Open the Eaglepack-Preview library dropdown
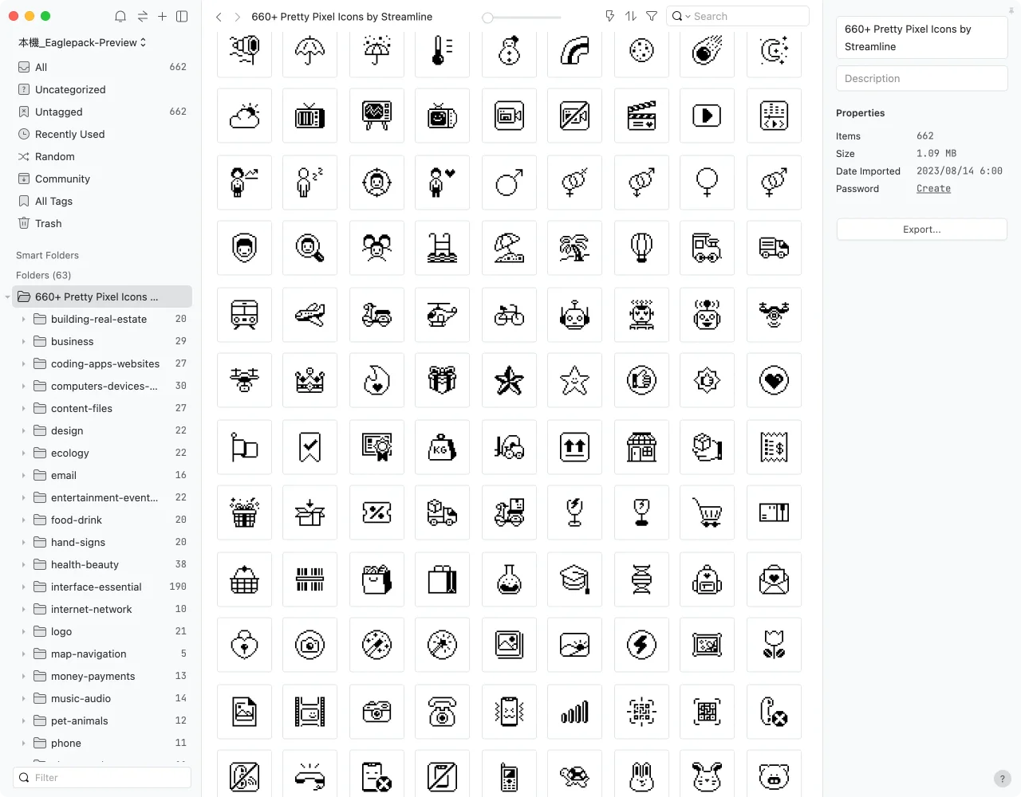The image size is (1021, 797). [82, 42]
